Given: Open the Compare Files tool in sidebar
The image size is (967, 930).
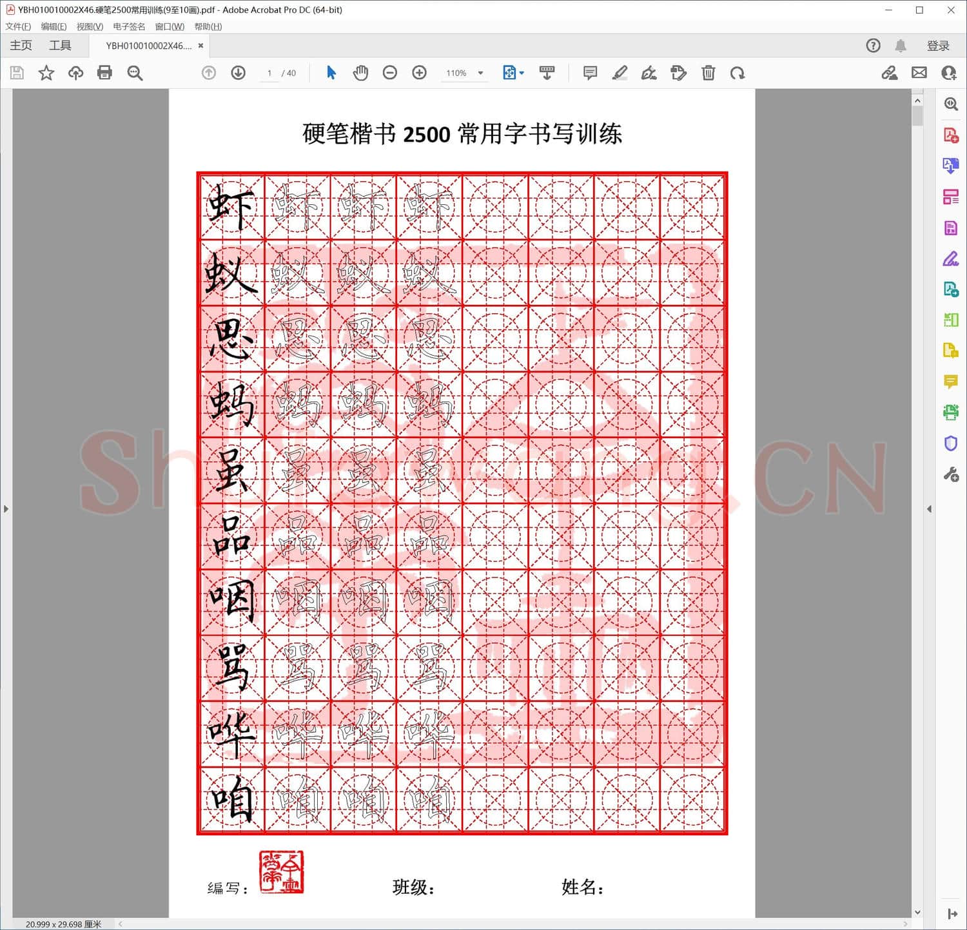Looking at the screenshot, I should (951, 320).
